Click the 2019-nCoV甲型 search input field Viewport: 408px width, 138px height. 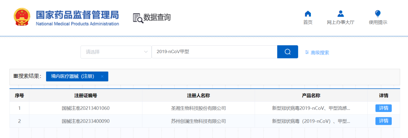click(215, 52)
